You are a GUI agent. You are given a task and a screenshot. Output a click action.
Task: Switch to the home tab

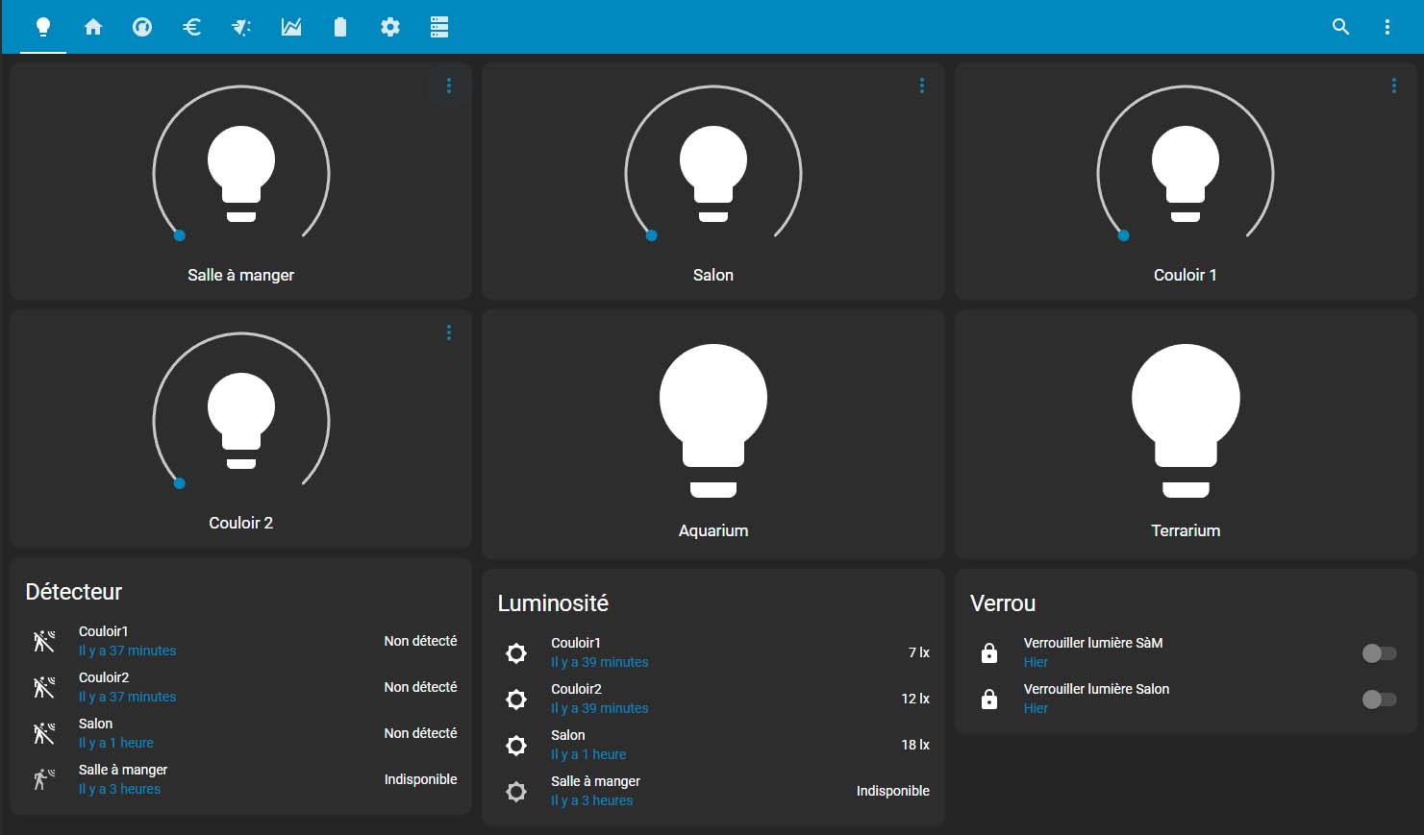point(92,27)
